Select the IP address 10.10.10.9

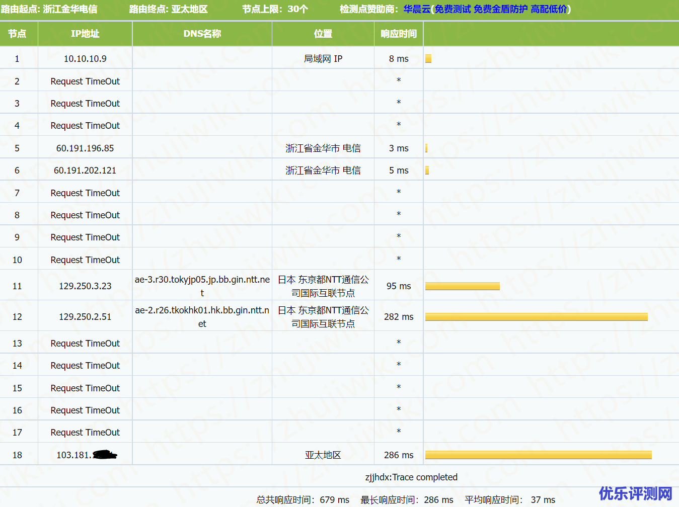(85, 59)
